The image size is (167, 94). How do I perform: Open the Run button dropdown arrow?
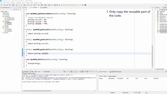click(x=44, y=5)
